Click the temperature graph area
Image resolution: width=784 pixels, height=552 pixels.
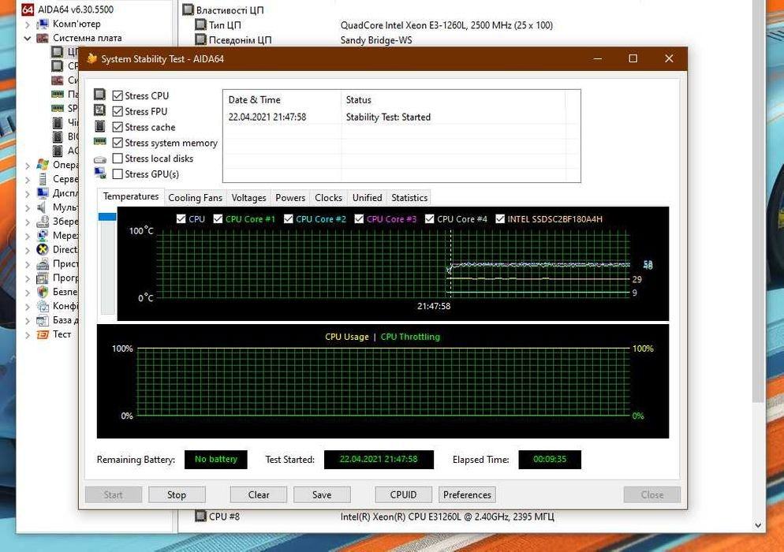393,263
